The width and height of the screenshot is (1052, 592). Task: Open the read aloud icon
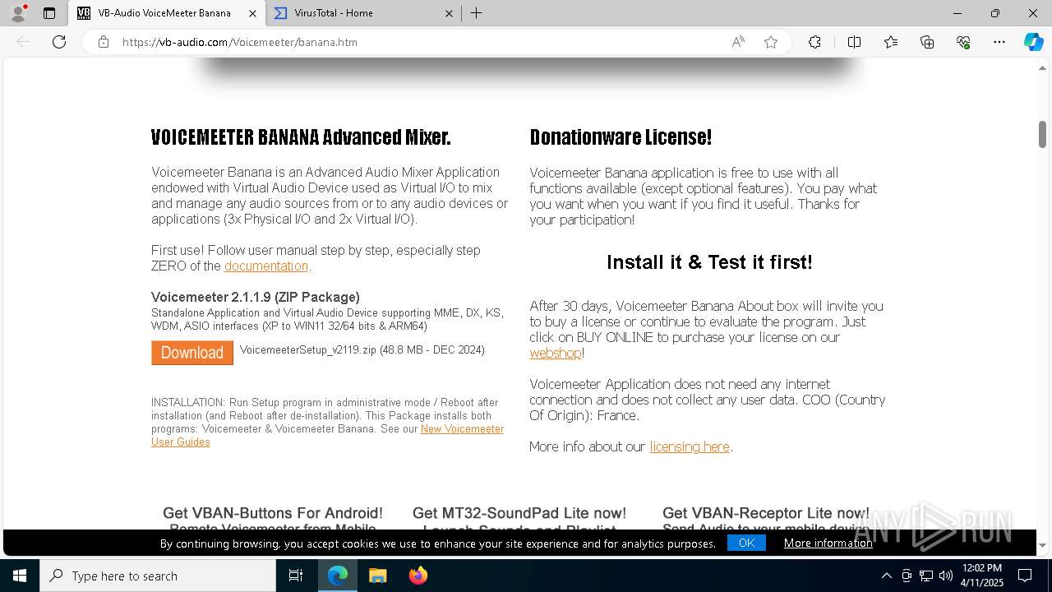coord(738,42)
